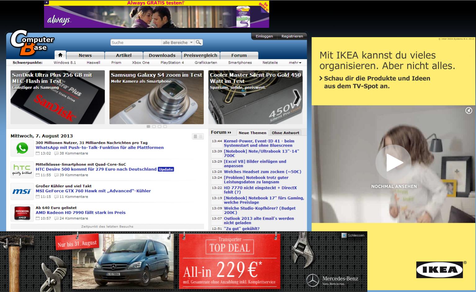Open the WhatsApp news thumbnail icon
The image size is (476, 292).
[22, 148]
